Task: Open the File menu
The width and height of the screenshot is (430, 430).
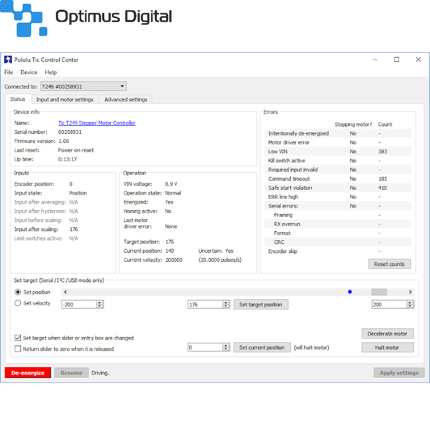Action: (x=9, y=72)
